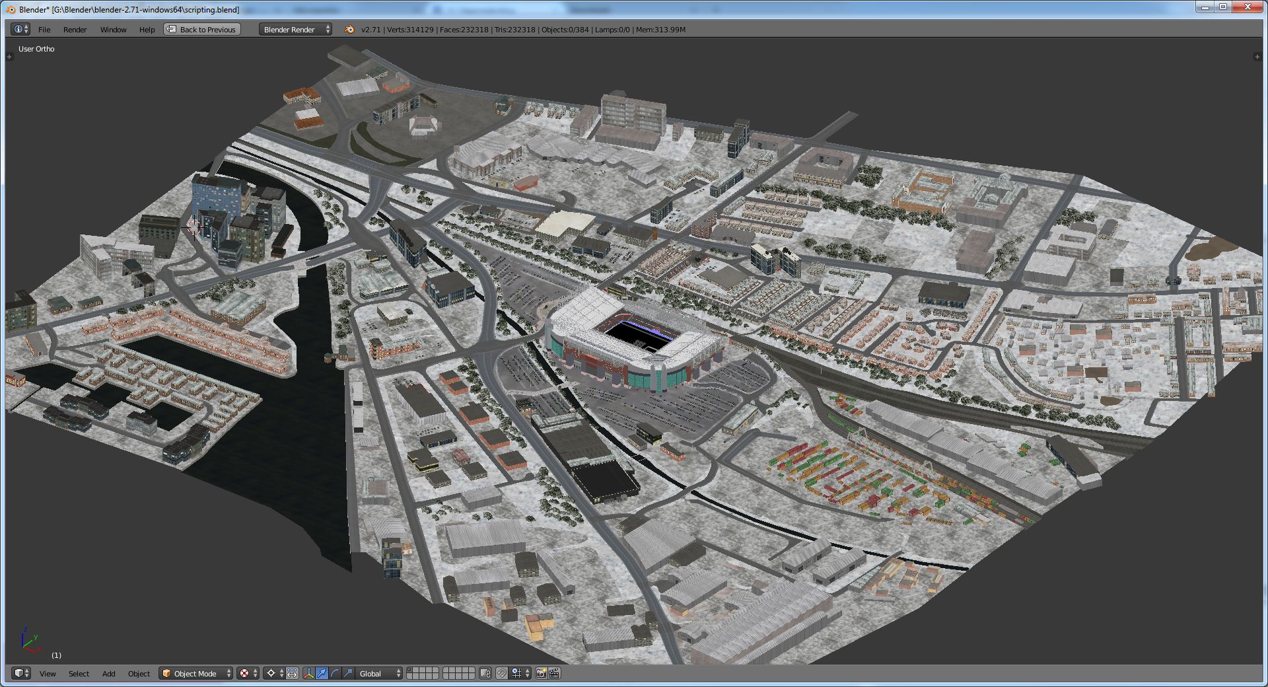Viewport: 1268px width, 687px height.
Task: Open the viewport shading selector
Action: pyautogui.click(x=248, y=673)
